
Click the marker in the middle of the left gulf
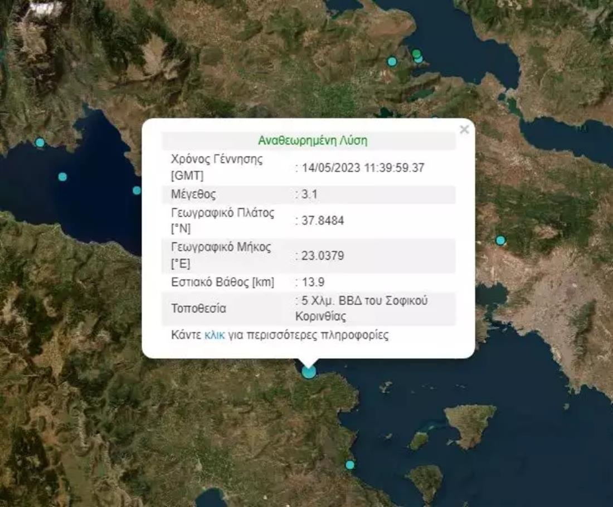pos(62,177)
